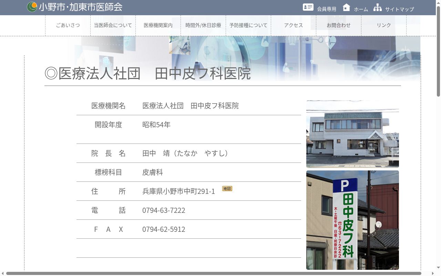Click the clinic name in the 医療機関名 row
Image resolution: width=441 pixels, height=276 pixels.
191,106
